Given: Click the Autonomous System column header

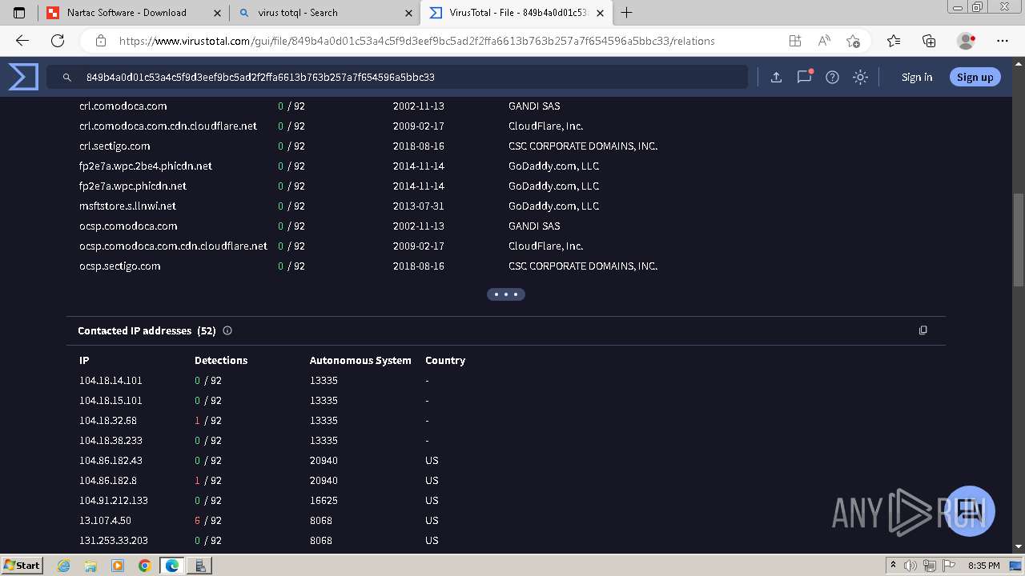Looking at the screenshot, I should 360,360.
